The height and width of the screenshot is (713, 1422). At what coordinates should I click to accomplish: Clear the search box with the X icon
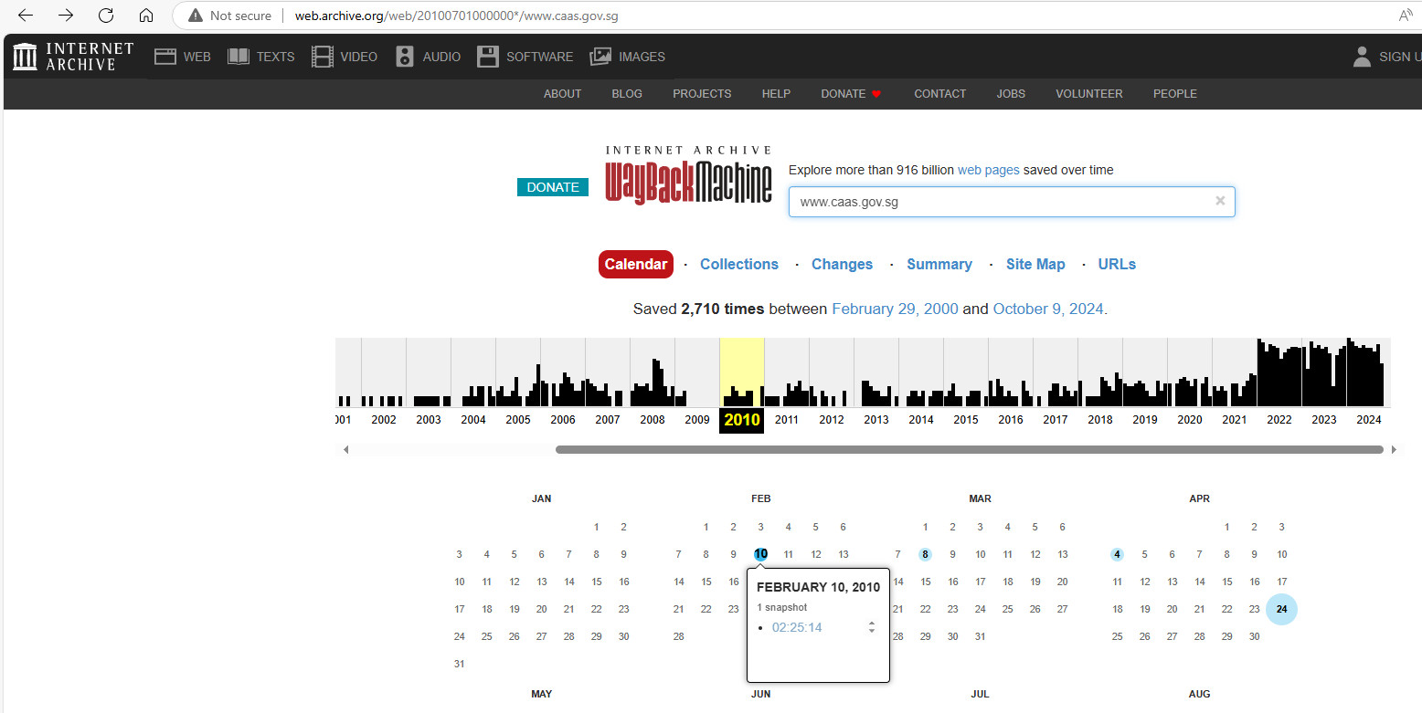click(1220, 201)
